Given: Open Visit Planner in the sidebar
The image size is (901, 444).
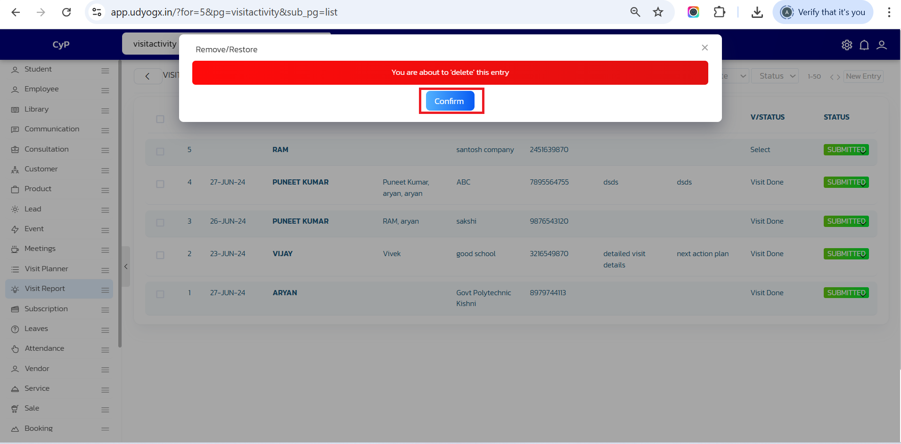Looking at the screenshot, I should 46,269.
